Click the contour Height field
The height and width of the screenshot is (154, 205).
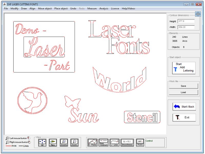coord(186,21)
